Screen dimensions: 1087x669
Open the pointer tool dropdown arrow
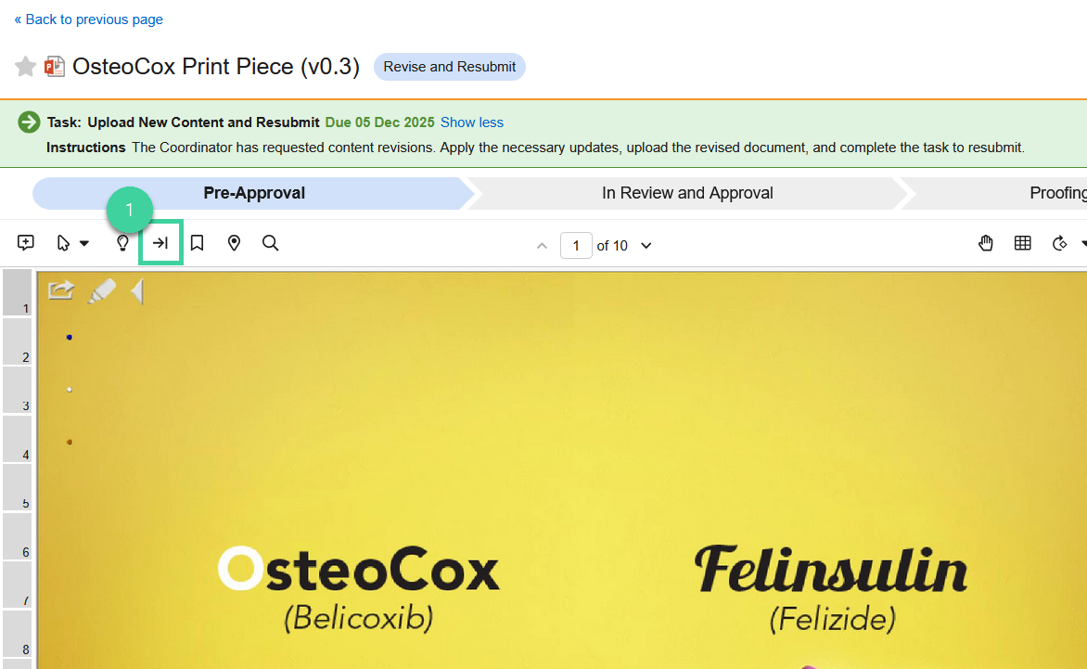click(x=83, y=242)
